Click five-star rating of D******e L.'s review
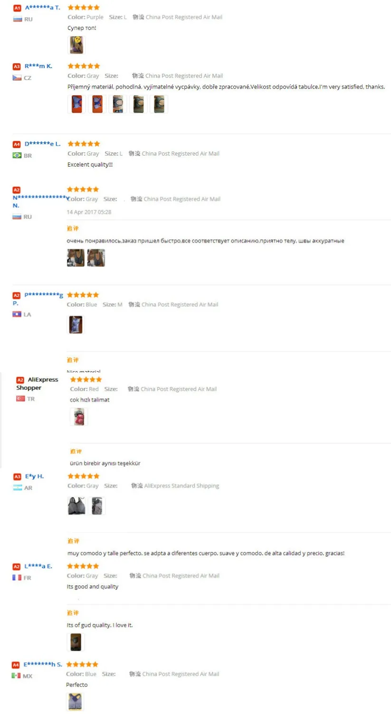This screenshot has height=714, width=391. (x=84, y=144)
